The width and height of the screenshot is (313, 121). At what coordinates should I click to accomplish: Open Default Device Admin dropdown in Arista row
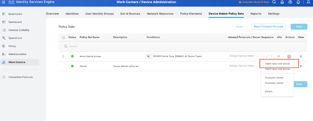(245, 56)
